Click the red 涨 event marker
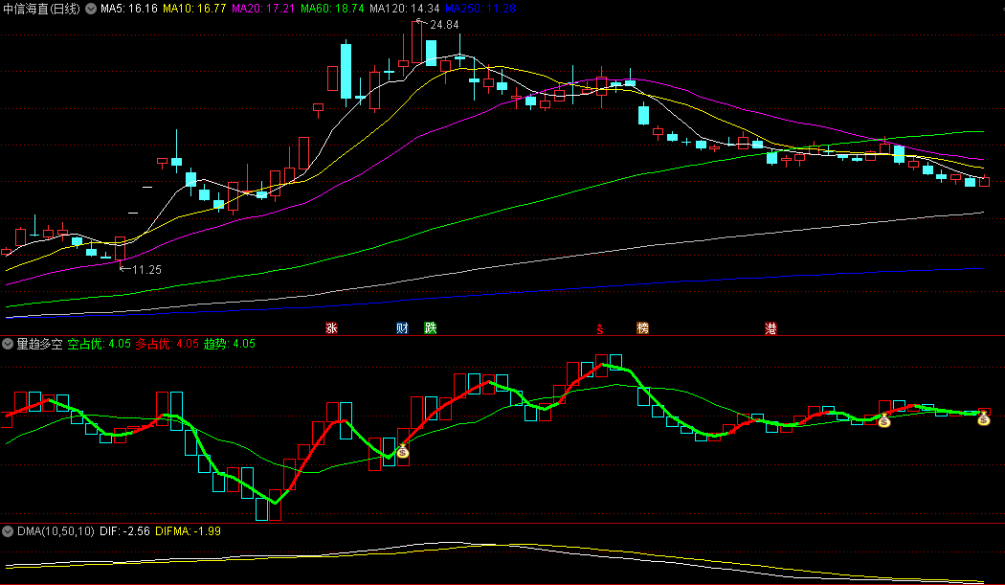 click(331, 327)
